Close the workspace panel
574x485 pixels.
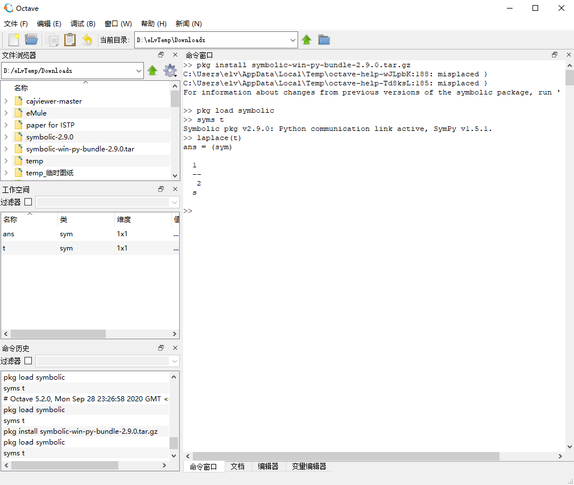tap(175, 189)
